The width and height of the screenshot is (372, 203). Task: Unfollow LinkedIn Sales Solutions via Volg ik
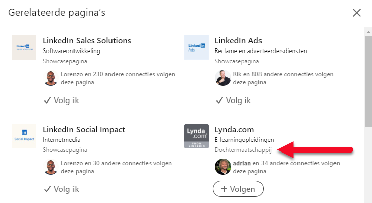[x=61, y=100]
